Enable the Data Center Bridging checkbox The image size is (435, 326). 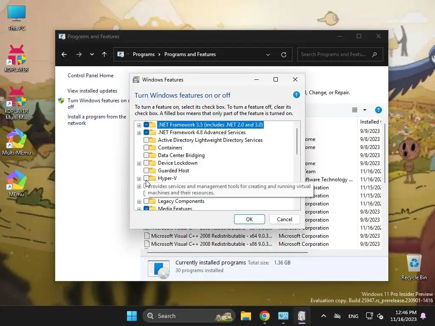coord(146,155)
